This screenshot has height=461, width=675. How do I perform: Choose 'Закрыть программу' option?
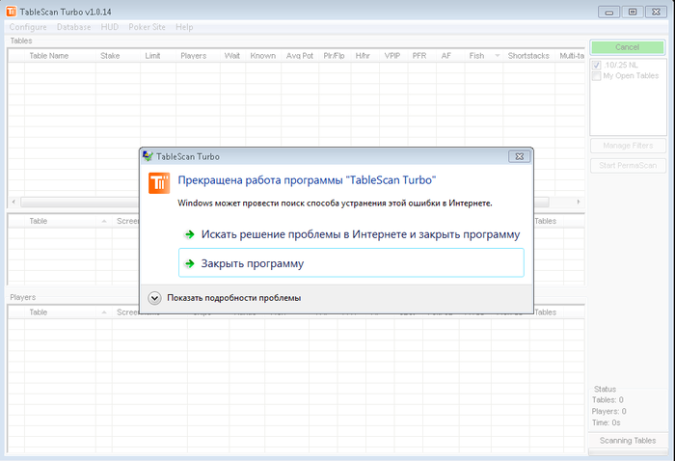click(x=351, y=263)
